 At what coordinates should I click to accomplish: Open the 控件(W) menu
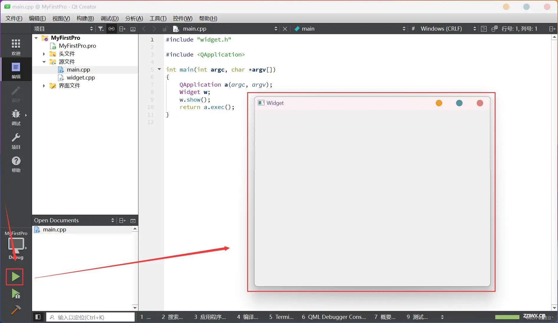tap(183, 19)
